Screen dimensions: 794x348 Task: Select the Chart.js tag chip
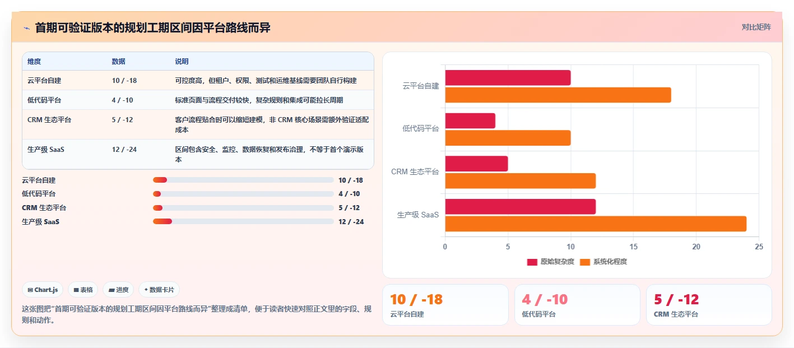coord(43,290)
